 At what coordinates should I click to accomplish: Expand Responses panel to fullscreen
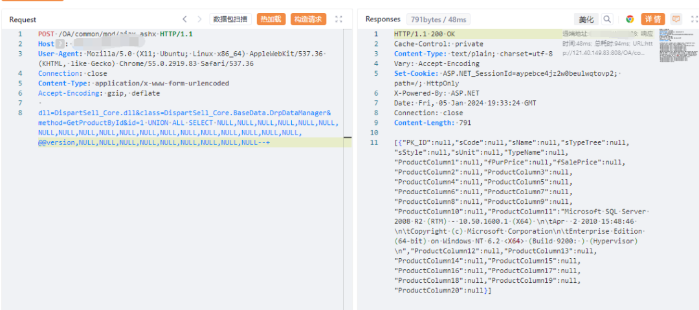(694, 19)
